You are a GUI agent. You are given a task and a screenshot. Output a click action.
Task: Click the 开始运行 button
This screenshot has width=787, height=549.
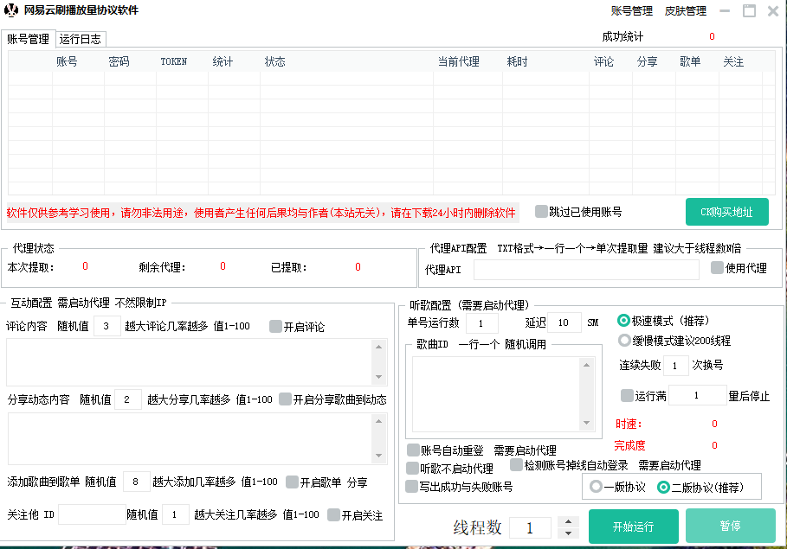pyautogui.click(x=633, y=527)
